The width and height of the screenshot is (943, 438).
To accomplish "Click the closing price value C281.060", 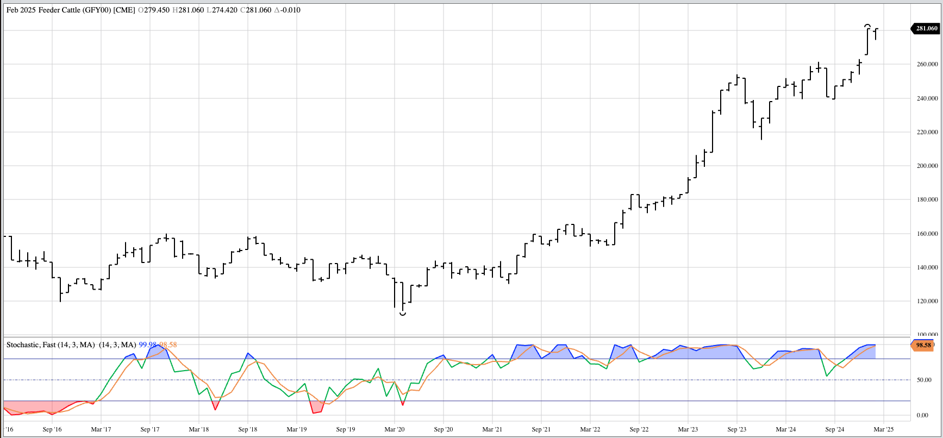I will click(x=255, y=10).
